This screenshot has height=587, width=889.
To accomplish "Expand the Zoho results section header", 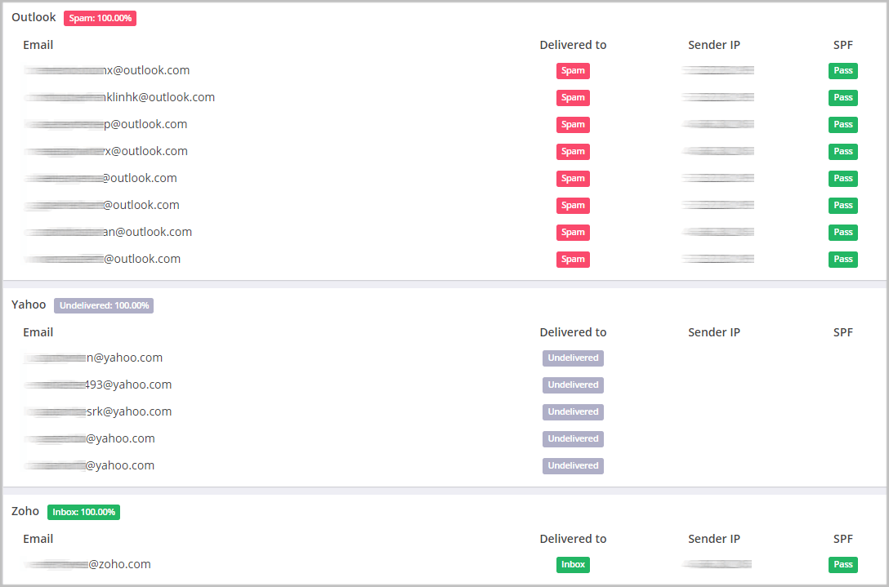I will pos(25,511).
